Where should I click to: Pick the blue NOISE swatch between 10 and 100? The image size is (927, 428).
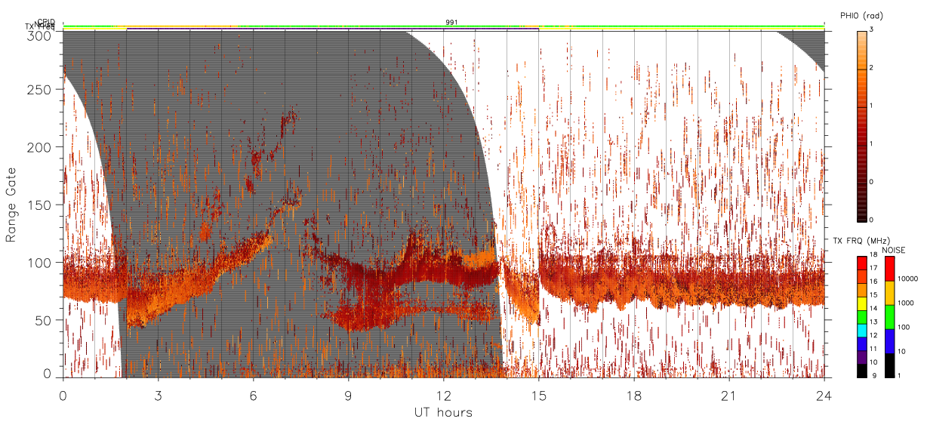(889, 341)
